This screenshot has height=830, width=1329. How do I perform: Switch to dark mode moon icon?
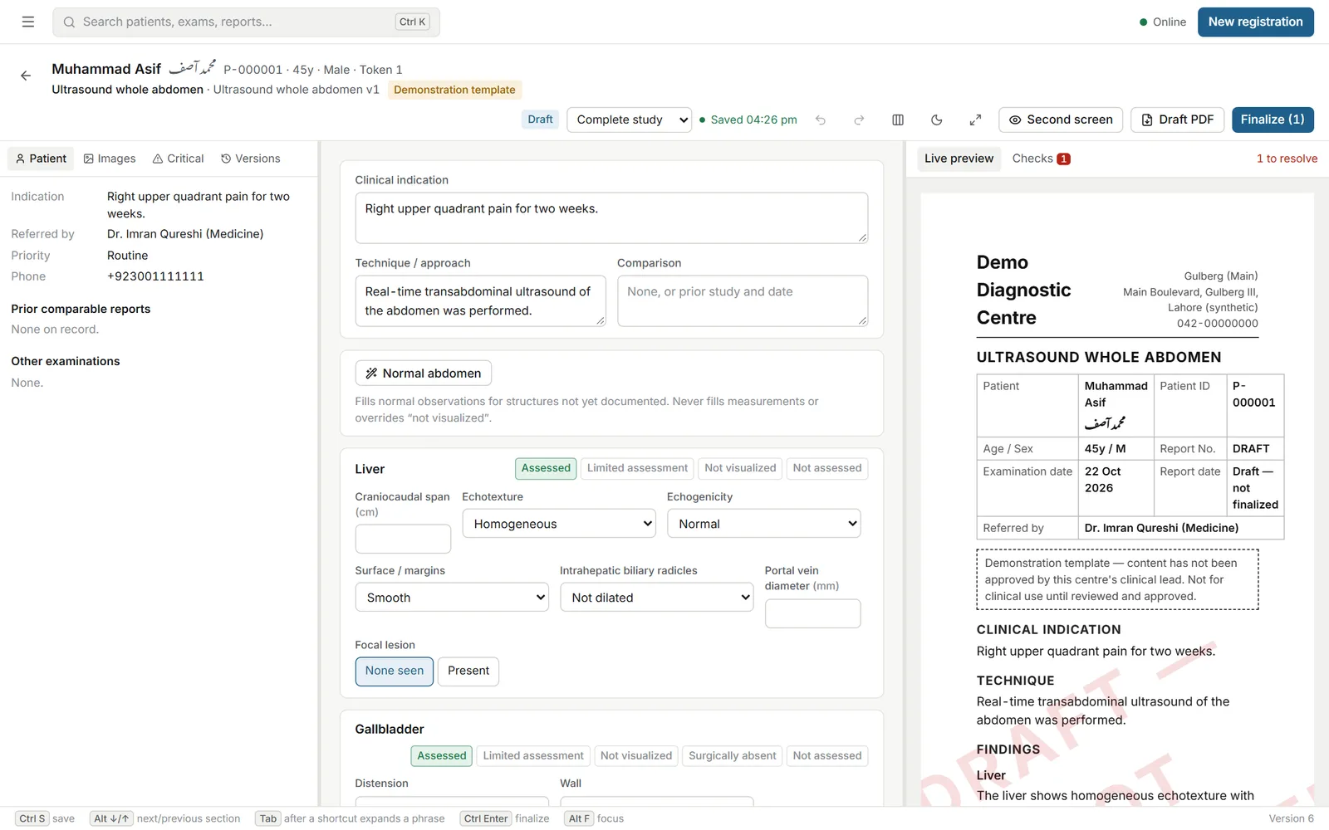pos(937,120)
